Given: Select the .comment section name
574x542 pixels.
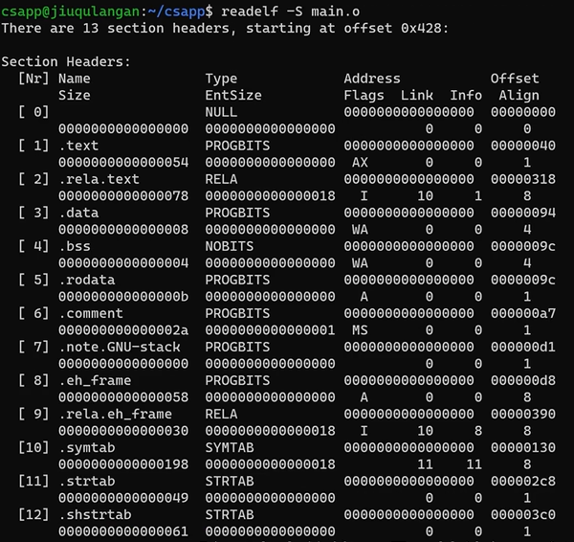Looking at the screenshot, I should (91, 312).
